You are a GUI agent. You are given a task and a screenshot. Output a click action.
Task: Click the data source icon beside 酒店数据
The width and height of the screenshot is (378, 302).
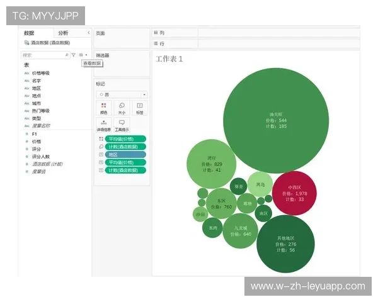point(26,43)
